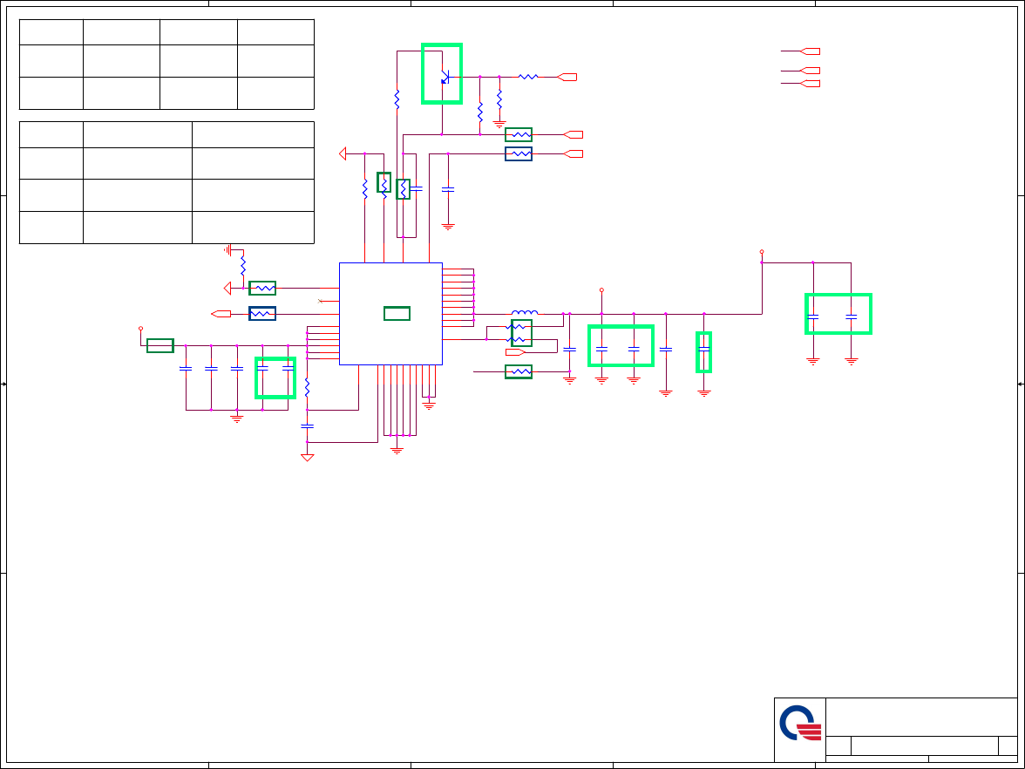Screen dimensions: 1025x769
Task: Select the sideways chassis ground symbol
Action: coord(227,249)
